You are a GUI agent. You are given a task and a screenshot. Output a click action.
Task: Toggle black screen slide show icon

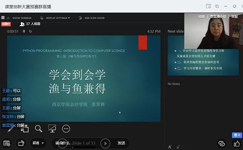(52, 128)
